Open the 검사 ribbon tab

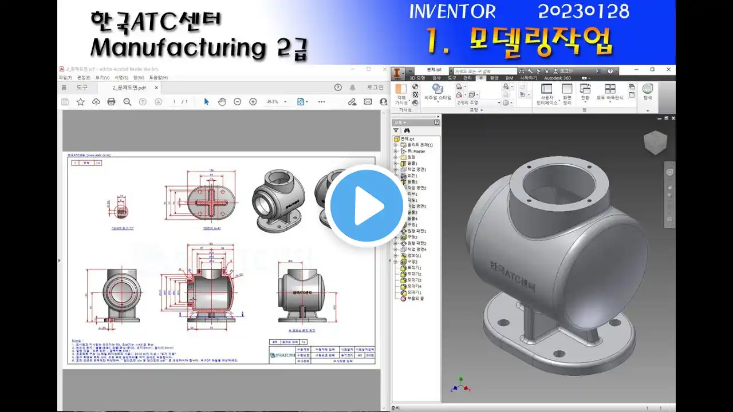pyautogui.click(x=436, y=78)
